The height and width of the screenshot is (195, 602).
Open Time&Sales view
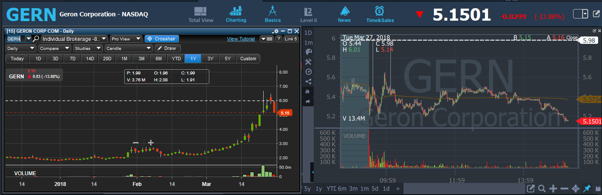(x=380, y=14)
